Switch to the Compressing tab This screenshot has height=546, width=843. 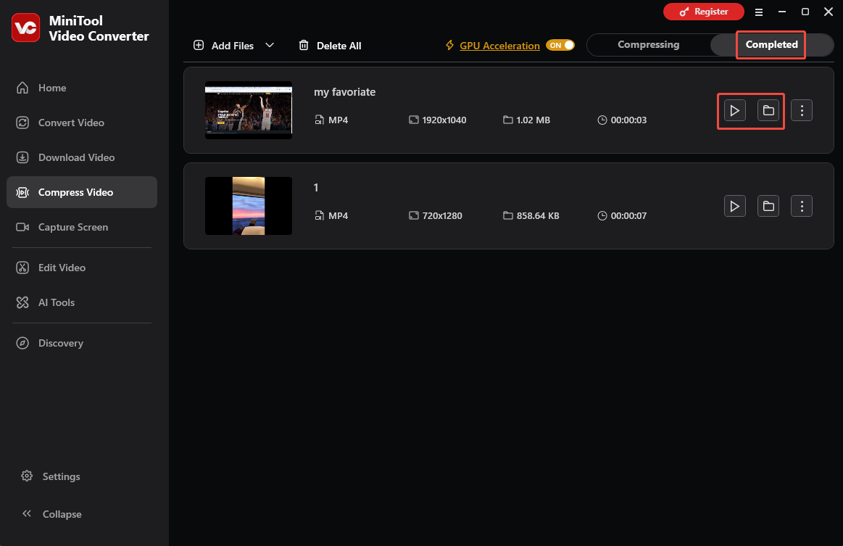[649, 45]
